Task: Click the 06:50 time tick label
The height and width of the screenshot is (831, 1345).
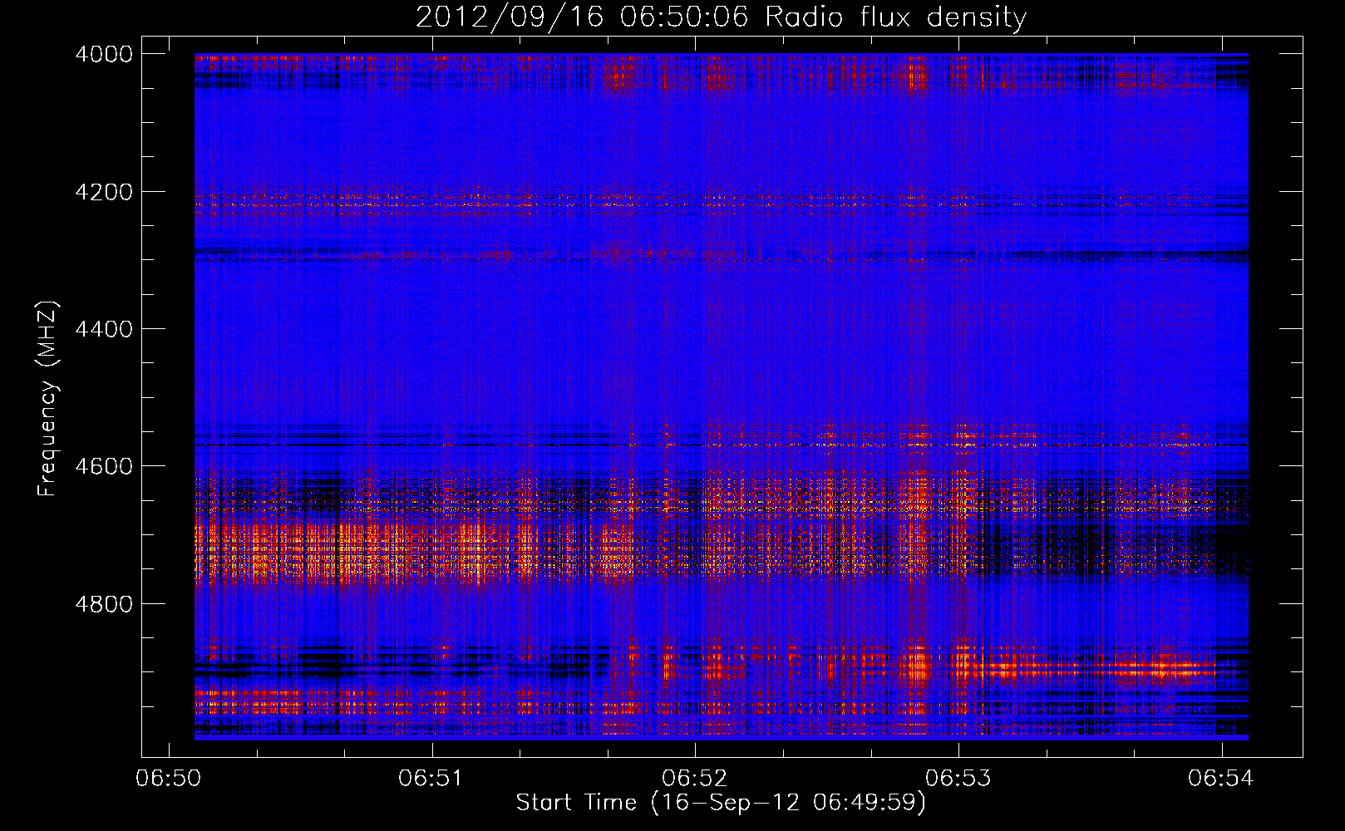Action: (169, 779)
